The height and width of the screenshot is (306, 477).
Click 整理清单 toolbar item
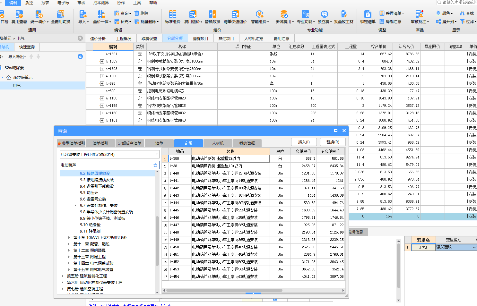tap(392, 13)
